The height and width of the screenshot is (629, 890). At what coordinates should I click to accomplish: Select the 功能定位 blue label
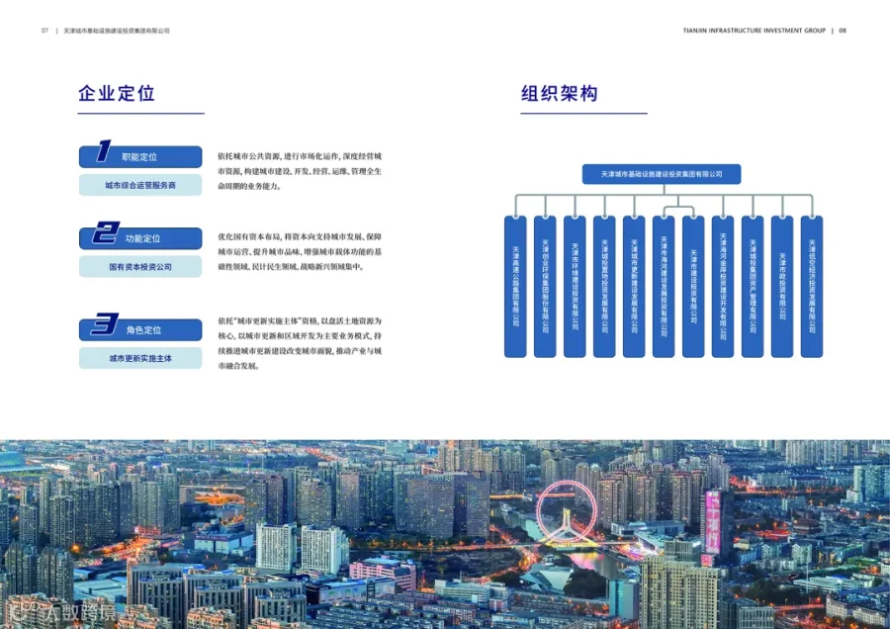click(x=140, y=238)
